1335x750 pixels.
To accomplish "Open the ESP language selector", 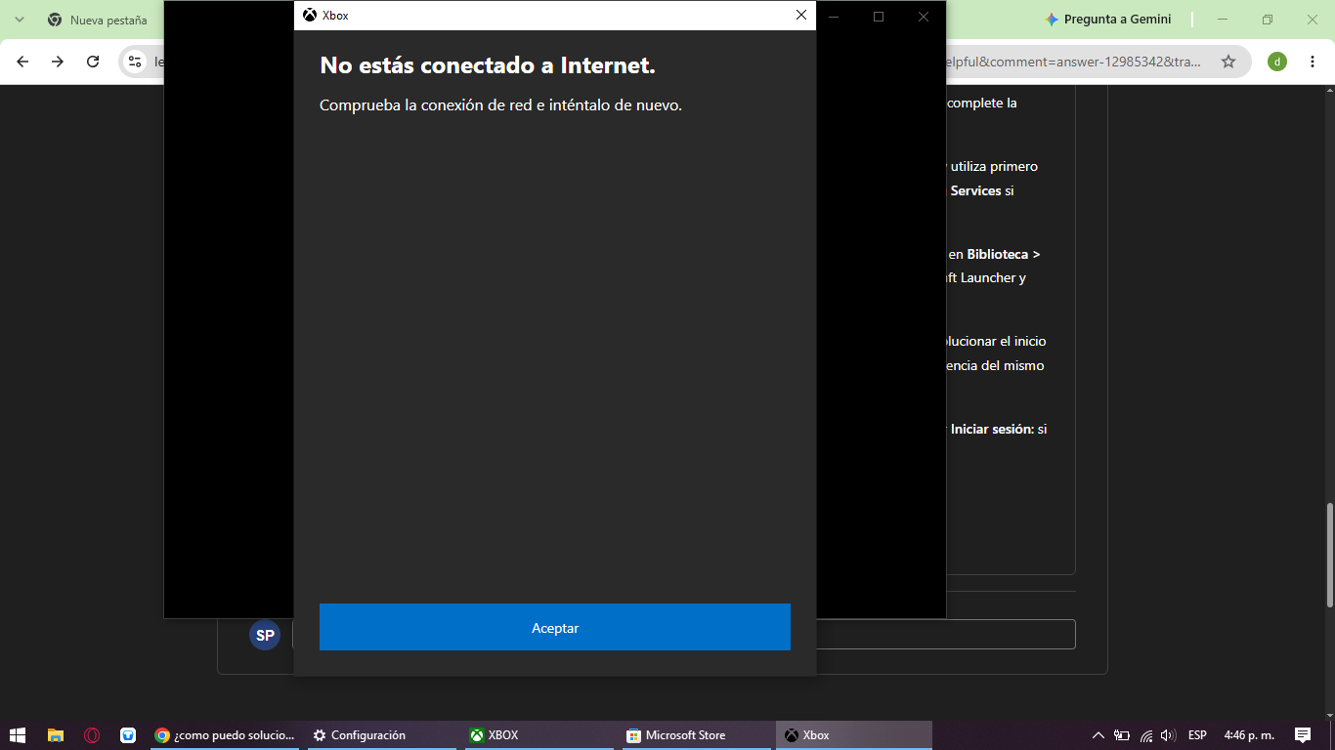I will (x=1197, y=735).
